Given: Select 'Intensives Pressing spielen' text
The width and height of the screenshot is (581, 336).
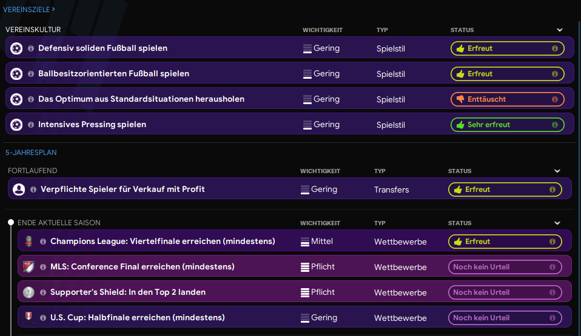Looking at the screenshot, I should 92,124.
